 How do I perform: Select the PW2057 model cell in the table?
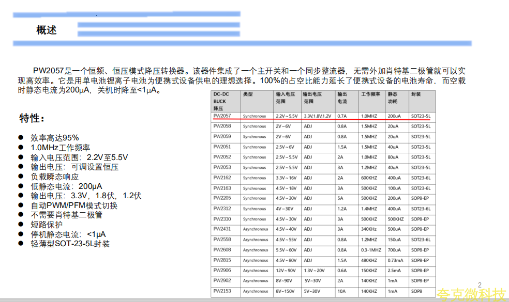[222, 116]
